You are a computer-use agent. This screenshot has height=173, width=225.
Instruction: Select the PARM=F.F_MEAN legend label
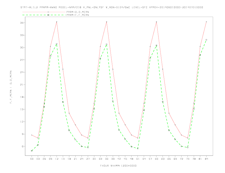(x=78, y=15)
